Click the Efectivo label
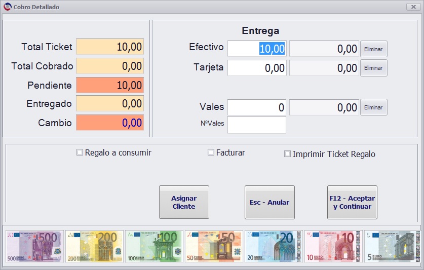 coord(206,47)
